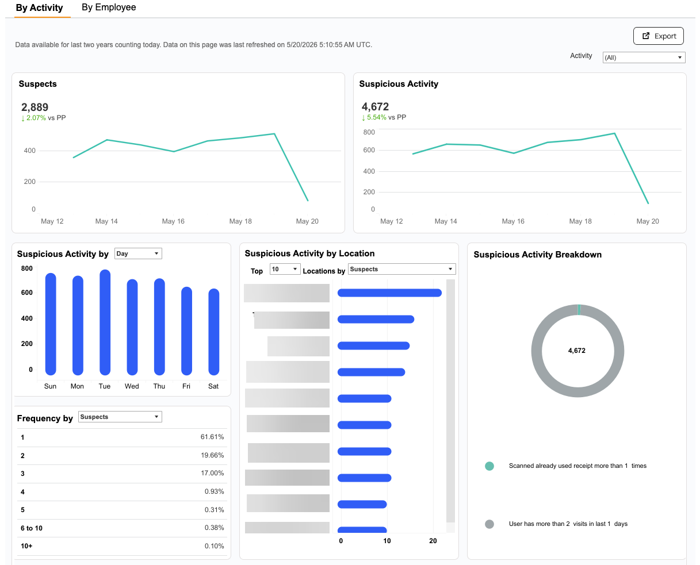This screenshot has height=565, width=700.
Task: Open the Activity (All) dropdown
Action: point(644,57)
